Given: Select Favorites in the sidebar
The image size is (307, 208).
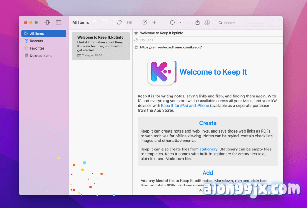Looking at the screenshot, I should click(x=37, y=48).
